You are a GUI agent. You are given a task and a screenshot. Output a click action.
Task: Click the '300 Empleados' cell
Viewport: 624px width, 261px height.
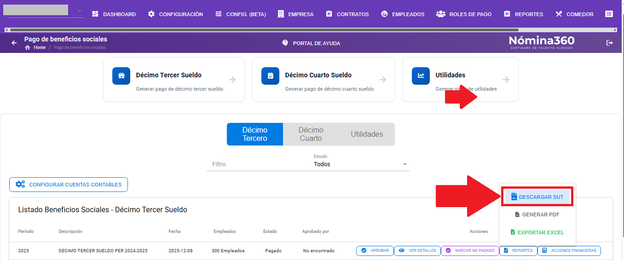pos(228,251)
